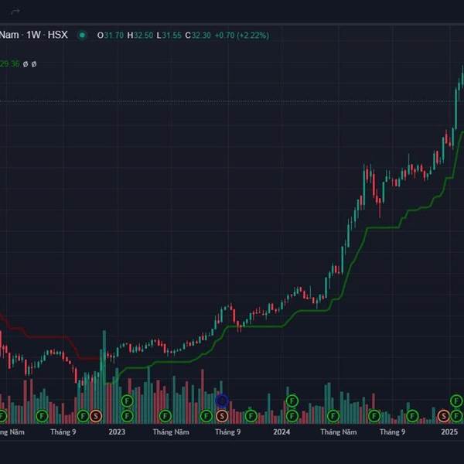Click the redo arrow icon at top
This screenshot has width=464, height=464.
click(15, 12)
